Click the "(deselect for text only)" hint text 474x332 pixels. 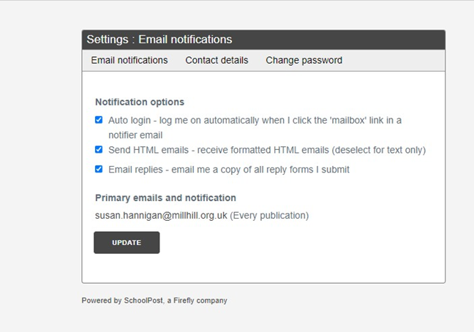378,150
